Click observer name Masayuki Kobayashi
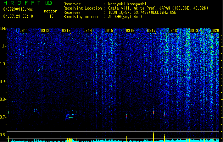Screen dimensions: 223x142 click(x=127, y=4)
